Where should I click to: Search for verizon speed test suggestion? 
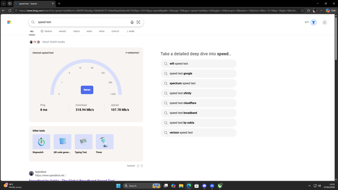[199, 133]
